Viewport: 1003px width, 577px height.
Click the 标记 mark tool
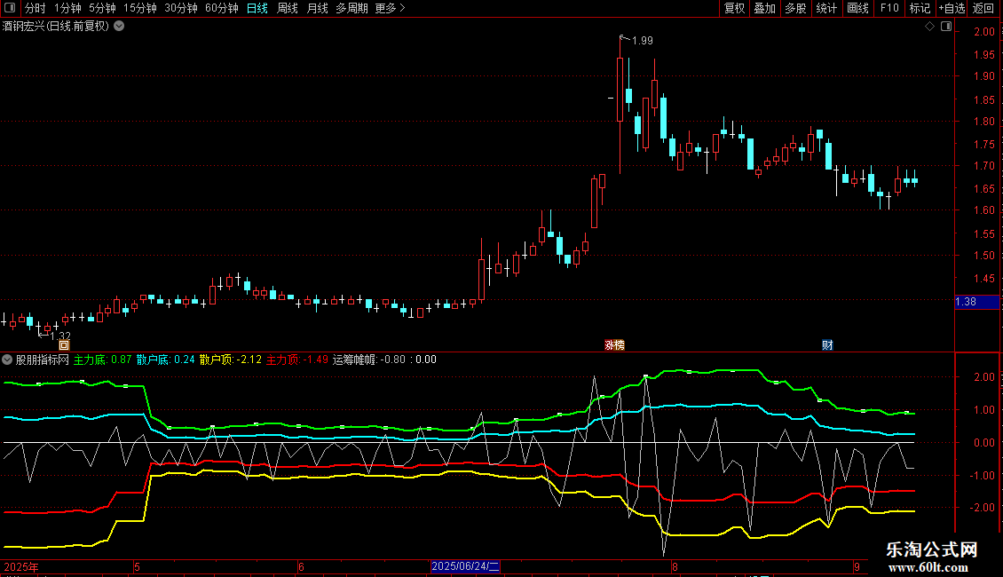(920, 8)
